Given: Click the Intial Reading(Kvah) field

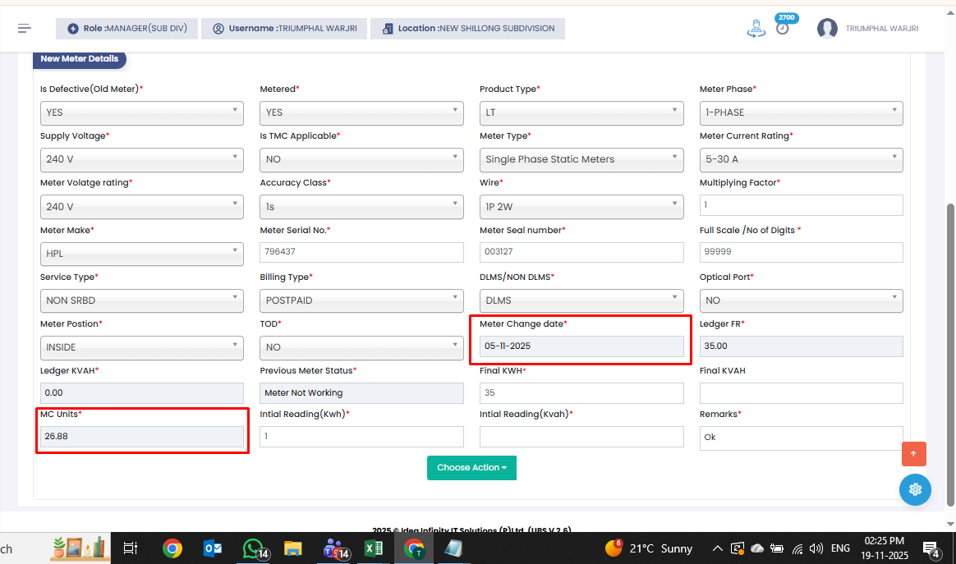Looking at the screenshot, I should (581, 437).
